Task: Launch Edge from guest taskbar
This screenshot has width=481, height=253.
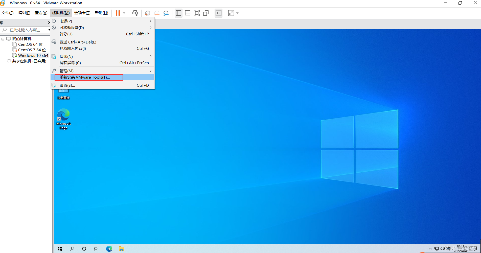Action: pyautogui.click(x=109, y=249)
